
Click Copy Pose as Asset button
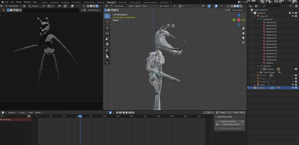[x=231, y=125]
